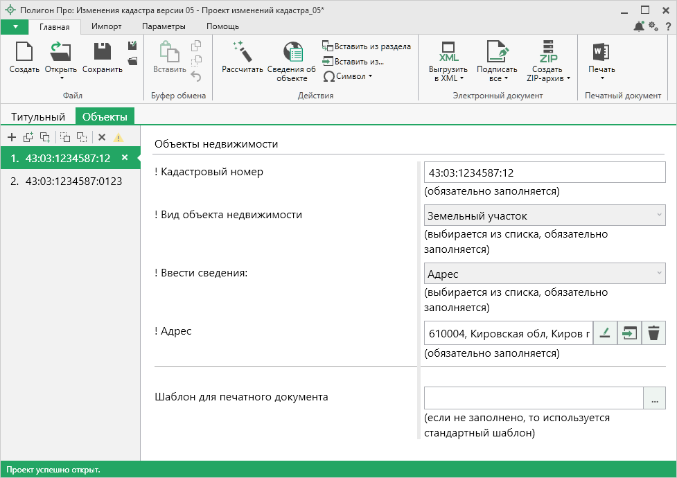Click the Рассчитать magic wand icon

[x=242, y=53]
